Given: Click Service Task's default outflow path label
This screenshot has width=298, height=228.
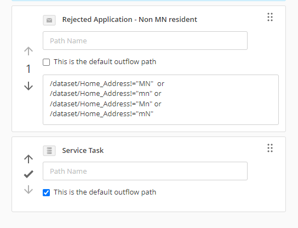Looking at the screenshot, I should 105,192.
